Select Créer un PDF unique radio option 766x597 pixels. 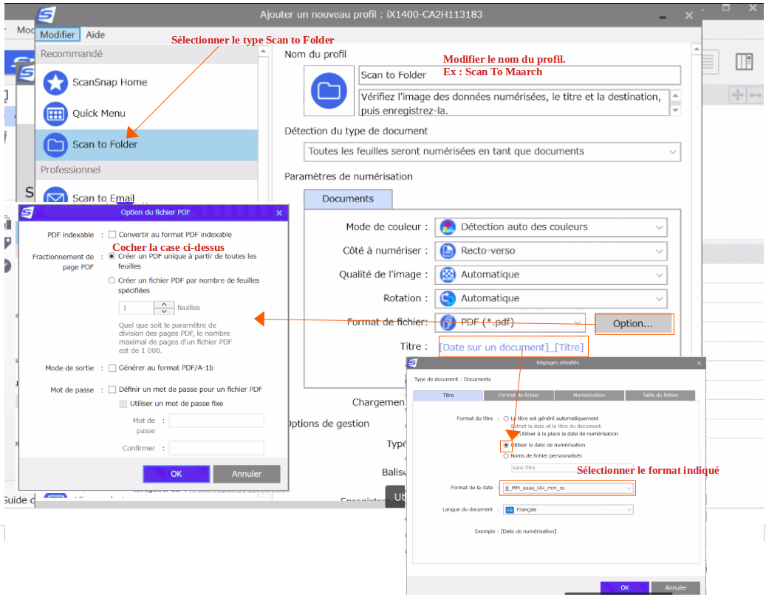[112, 256]
